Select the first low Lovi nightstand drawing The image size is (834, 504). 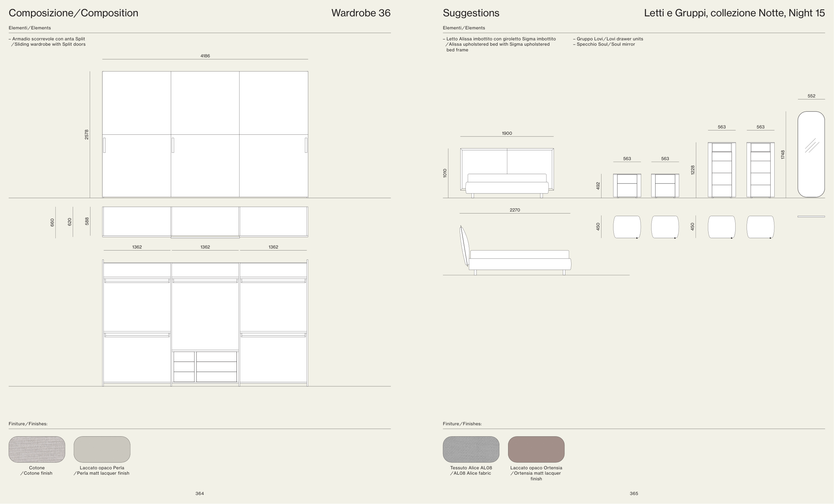point(627,185)
